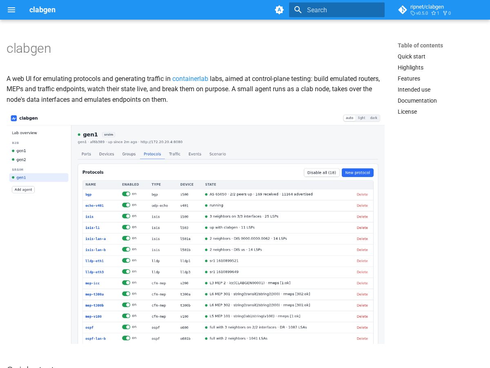Screen dimensions: 490x368
Task: Select the Ports tab
Action: (x=86, y=154)
